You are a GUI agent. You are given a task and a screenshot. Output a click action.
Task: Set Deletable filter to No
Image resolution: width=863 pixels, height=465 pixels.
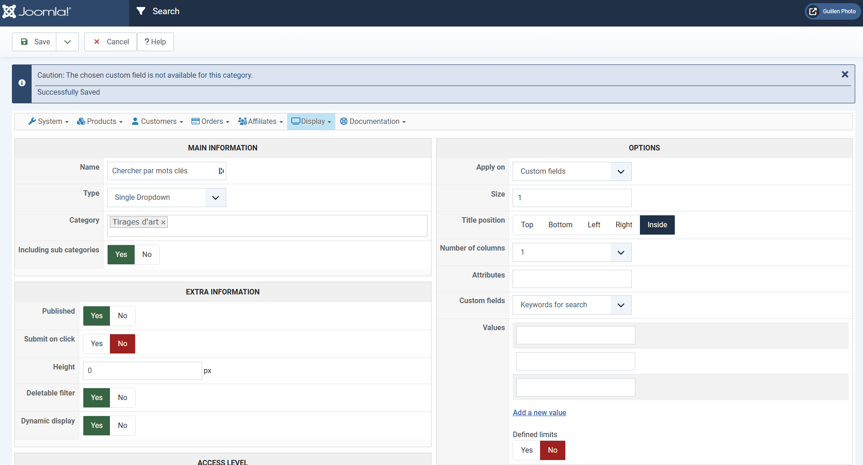123,398
